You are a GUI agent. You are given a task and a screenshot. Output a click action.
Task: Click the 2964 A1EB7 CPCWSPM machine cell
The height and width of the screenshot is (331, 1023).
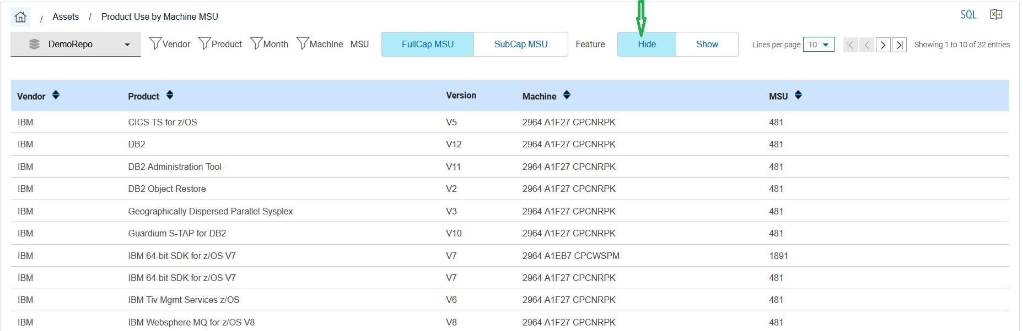pyautogui.click(x=570, y=256)
